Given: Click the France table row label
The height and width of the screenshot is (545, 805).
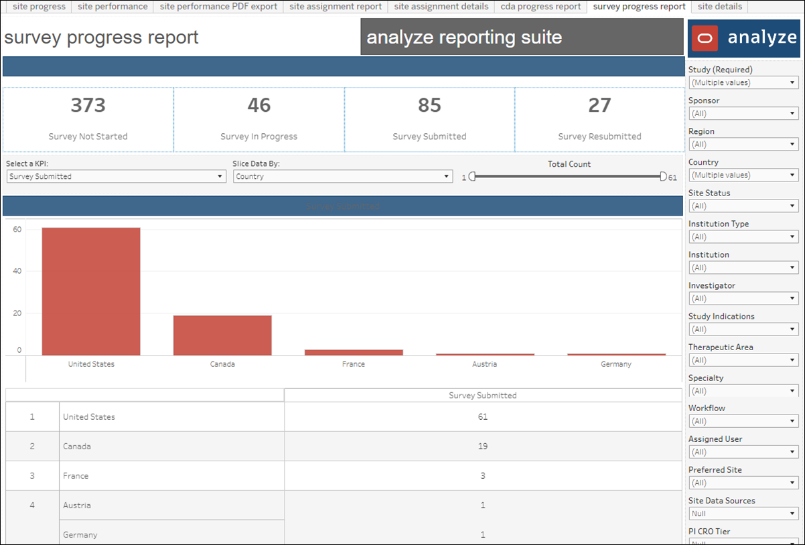Looking at the screenshot, I should coord(76,475).
